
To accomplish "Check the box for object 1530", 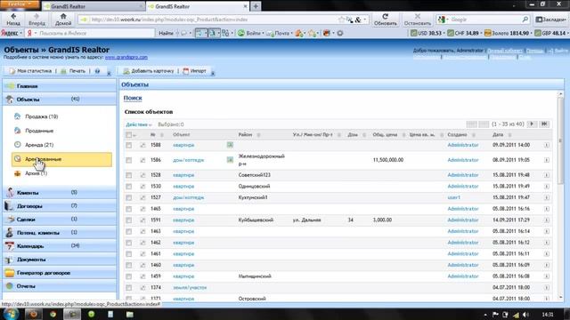I will [x=128, y=187].
